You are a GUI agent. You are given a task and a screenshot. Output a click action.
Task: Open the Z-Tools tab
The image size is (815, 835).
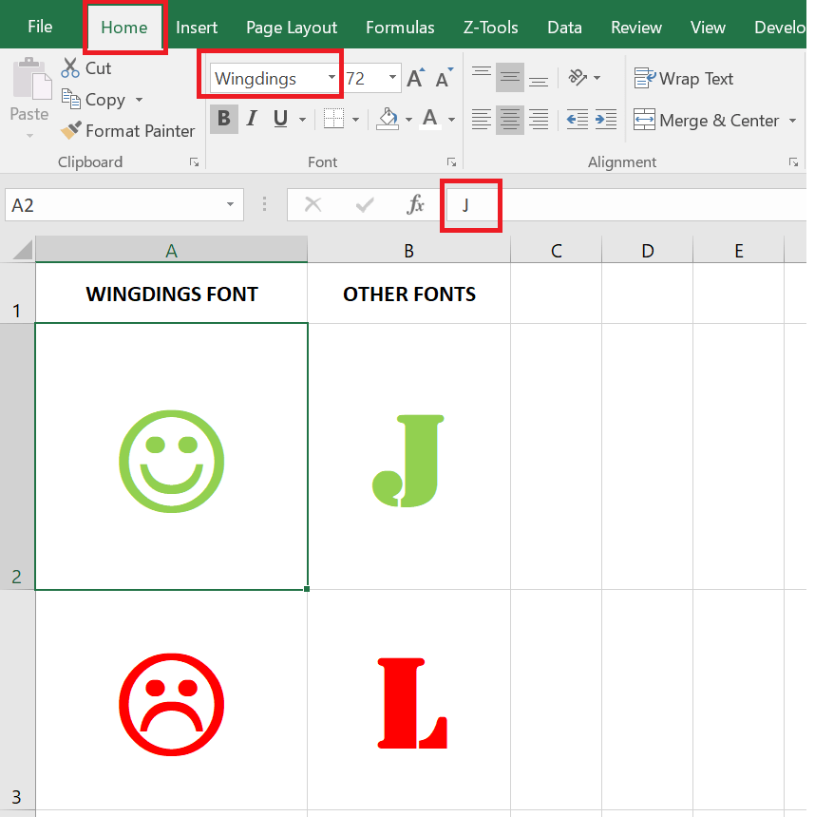click(490, 28)
